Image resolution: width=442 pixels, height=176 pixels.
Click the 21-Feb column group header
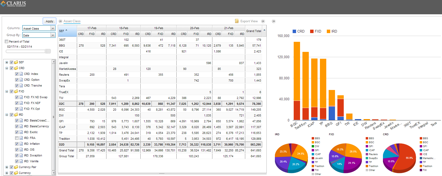click(229, 28)
